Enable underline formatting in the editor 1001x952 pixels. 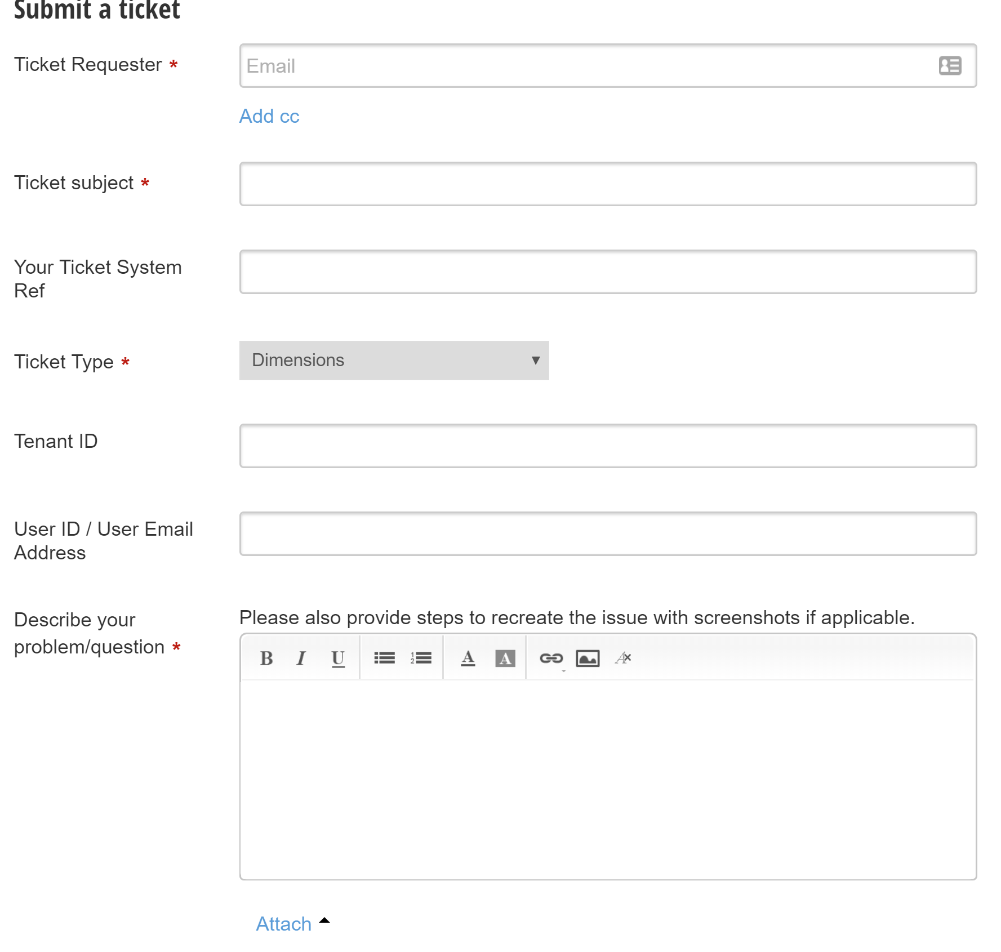(x=338, y=658)
